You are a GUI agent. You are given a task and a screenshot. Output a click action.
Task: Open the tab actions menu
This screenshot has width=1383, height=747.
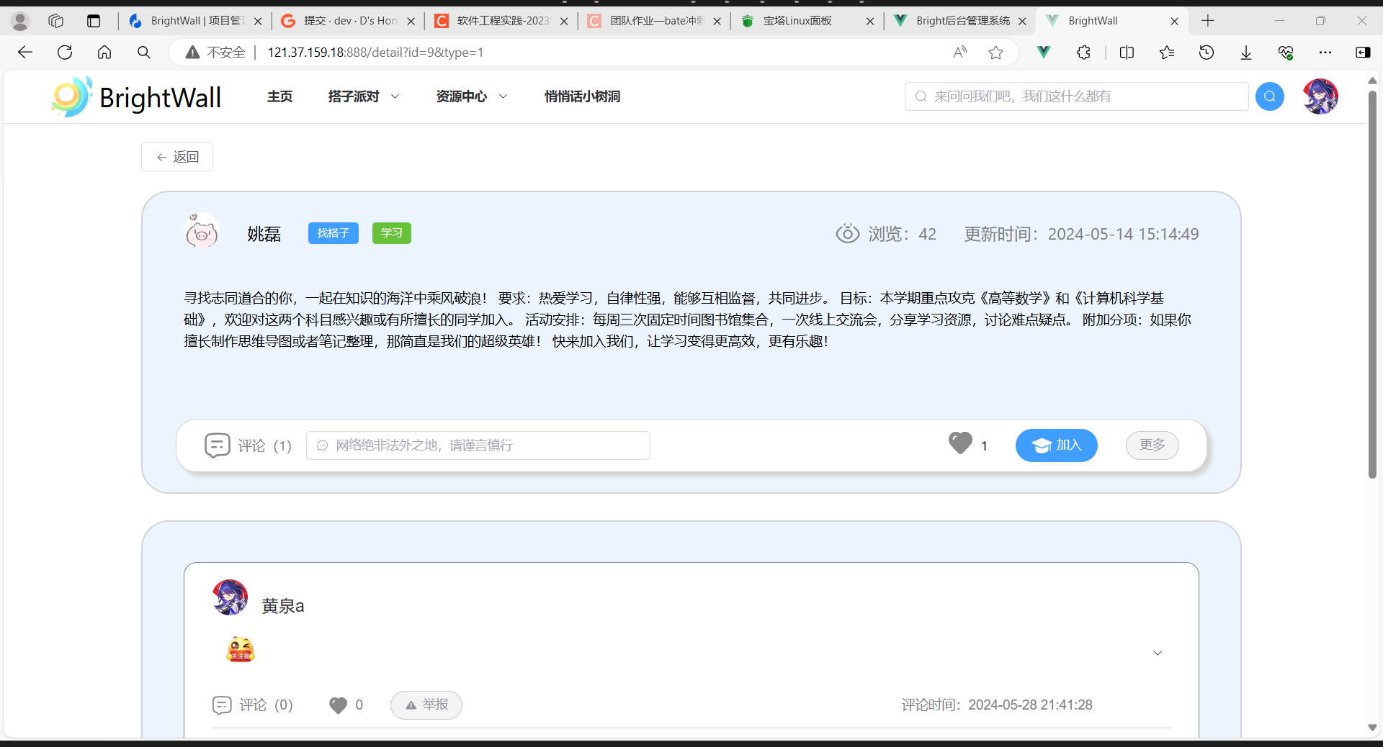tap(94, 21)
